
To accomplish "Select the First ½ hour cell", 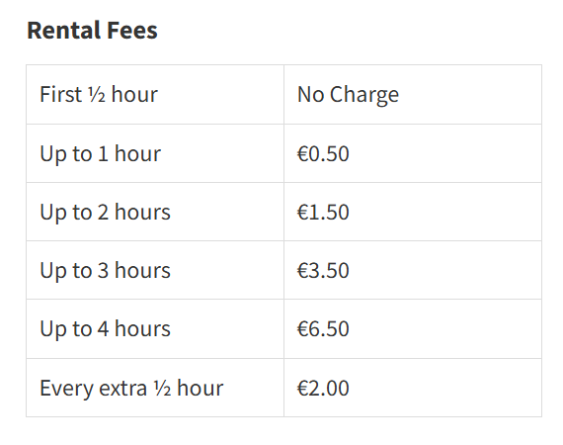I will tap(155, 95).
